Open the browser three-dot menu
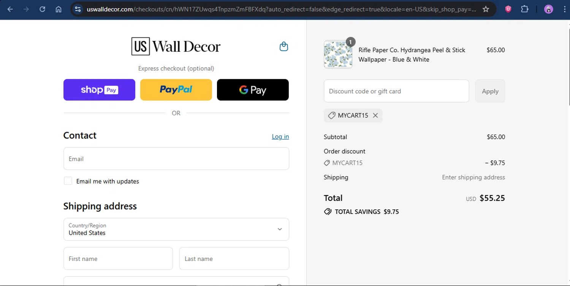This screenshot has height=286, width=570. click(564, 9)
